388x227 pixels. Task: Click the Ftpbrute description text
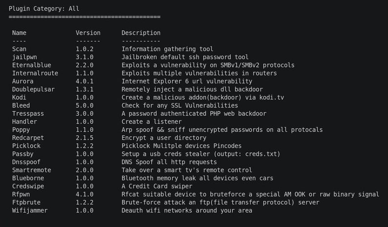click(x=220, y=202)
